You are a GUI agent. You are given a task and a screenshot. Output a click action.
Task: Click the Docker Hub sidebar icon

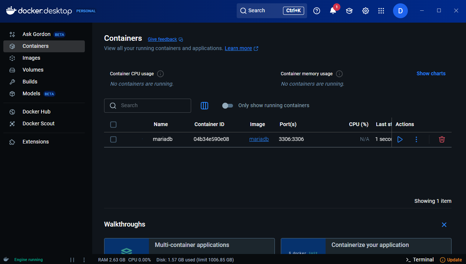12,112
